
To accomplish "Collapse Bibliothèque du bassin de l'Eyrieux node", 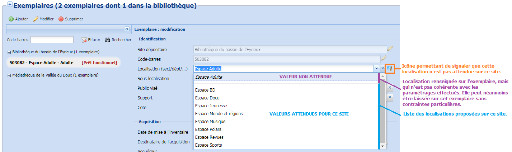I will [9, 52].
